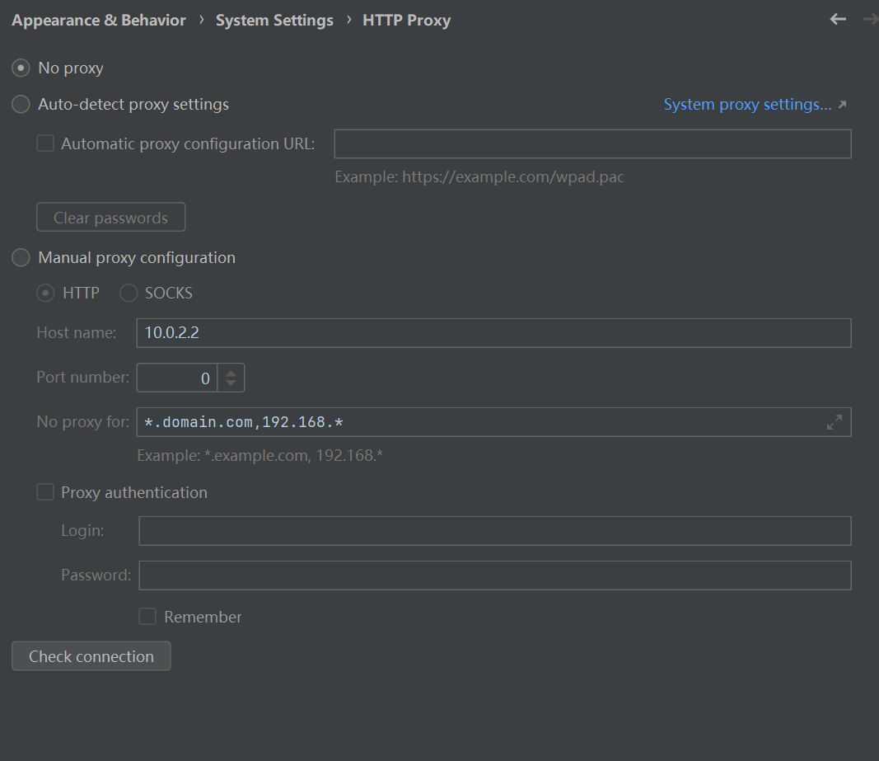Decrease the port number with down arrow
The image size is (879, 761).
point(231,383)
